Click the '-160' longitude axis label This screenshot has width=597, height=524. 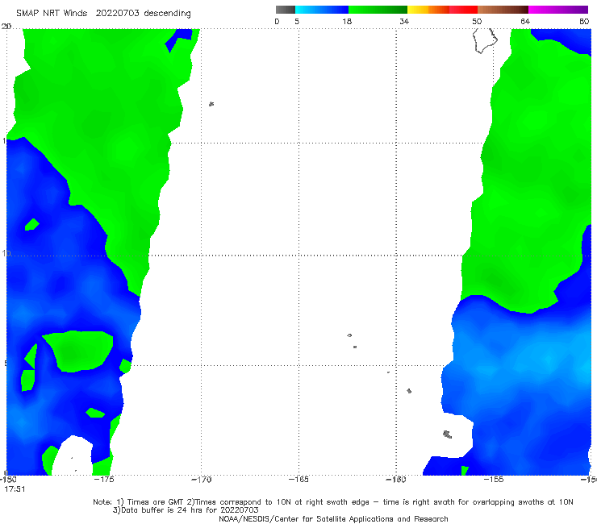point(396,480)
